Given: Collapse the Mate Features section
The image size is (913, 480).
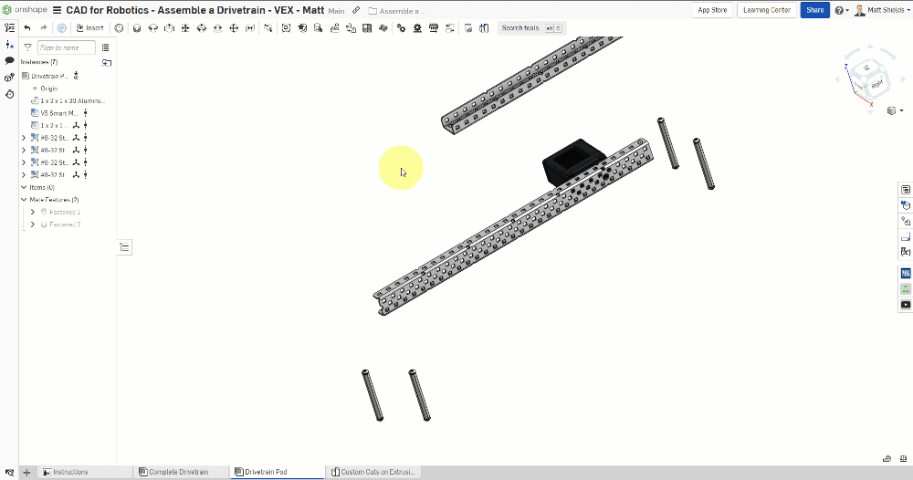Looking at the screenshot, I should (x=24, y=199).
